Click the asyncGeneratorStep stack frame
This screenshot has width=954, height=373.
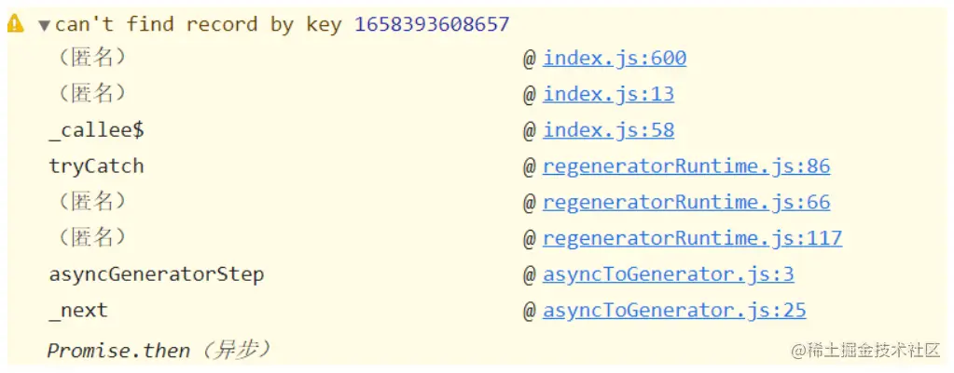[x=156, y=274]
